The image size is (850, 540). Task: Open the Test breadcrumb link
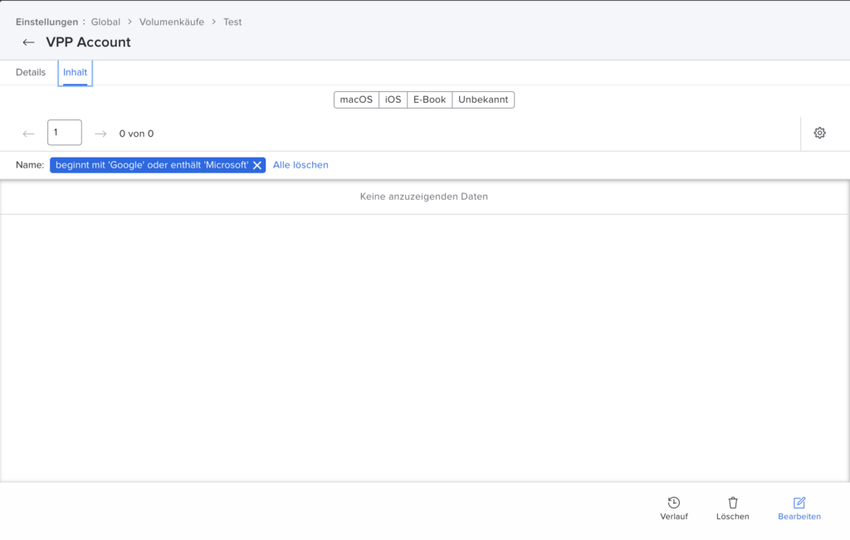click(232, 22)
